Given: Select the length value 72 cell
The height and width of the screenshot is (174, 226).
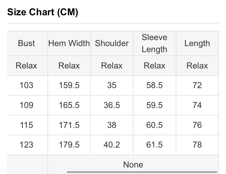Looking at the screenshot, I should (197, 85).
